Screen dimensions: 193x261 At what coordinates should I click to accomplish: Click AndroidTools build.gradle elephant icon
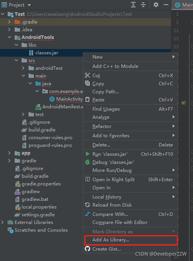tap(24, 130)
